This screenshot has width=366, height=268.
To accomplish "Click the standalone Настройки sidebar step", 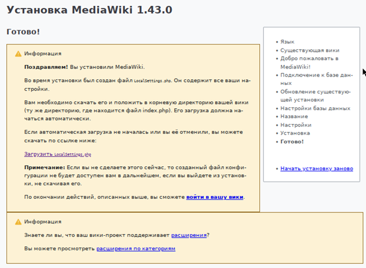I will point(296,125).
